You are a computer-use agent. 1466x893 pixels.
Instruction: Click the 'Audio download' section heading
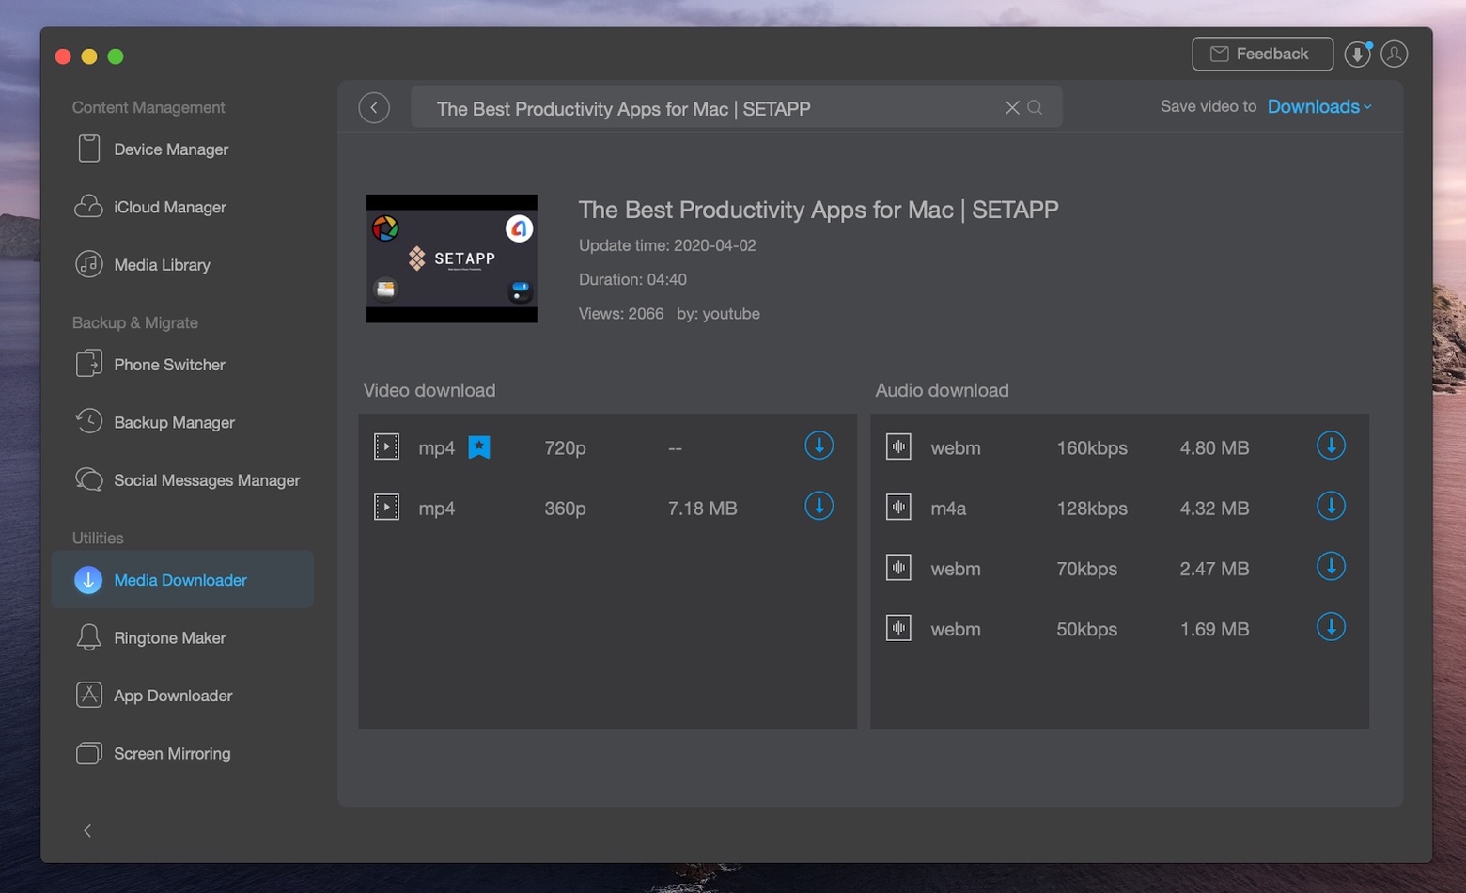(942, 390)
